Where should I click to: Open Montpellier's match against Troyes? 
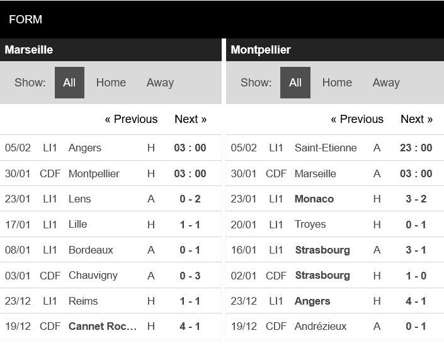click(310, 224)
